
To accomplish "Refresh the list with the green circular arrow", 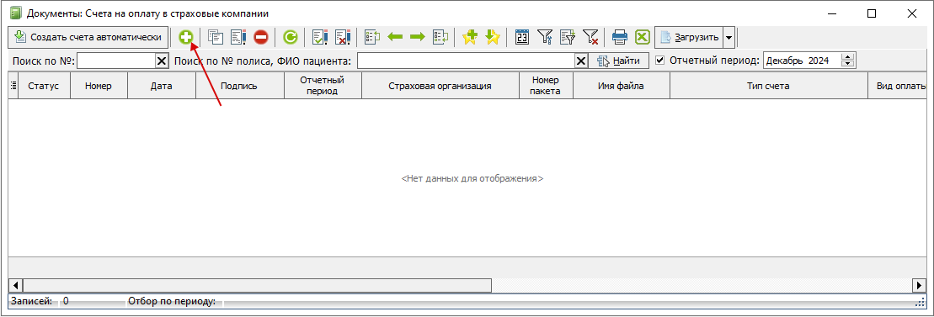I will 290,38.
